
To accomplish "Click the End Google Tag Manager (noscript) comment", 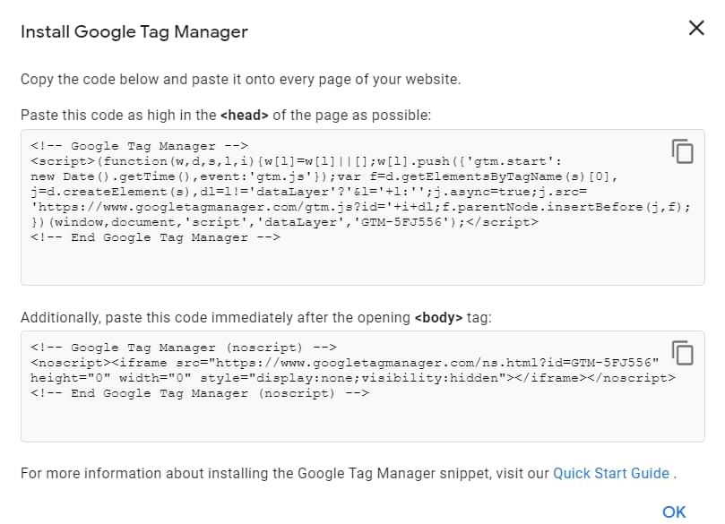I will [199, 393].
